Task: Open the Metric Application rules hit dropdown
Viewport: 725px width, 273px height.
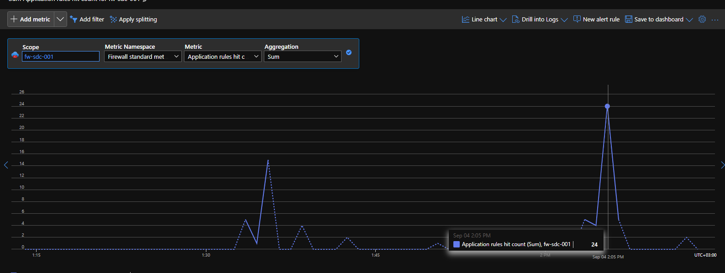Action: pos(223,57)
